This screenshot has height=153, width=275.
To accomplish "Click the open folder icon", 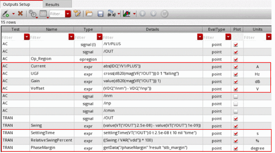I will click(x=89, y=14).
